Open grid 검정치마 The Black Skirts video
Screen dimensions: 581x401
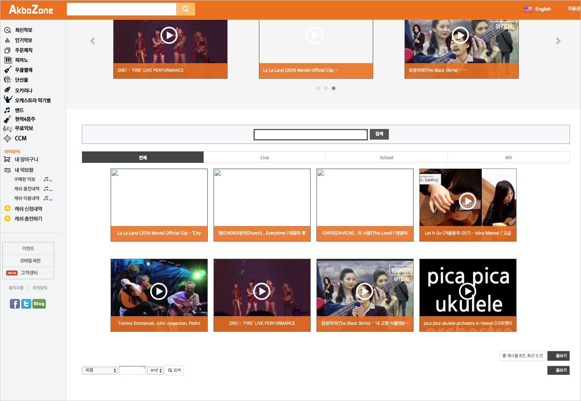365,295
